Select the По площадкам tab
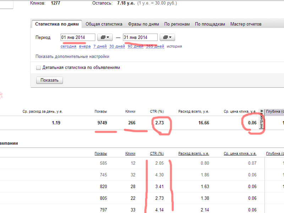Screen dimensions: 284x213 point(210,24)
